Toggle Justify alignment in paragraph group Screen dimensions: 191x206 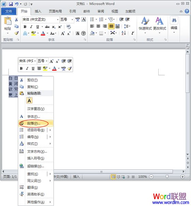(111, 26)
